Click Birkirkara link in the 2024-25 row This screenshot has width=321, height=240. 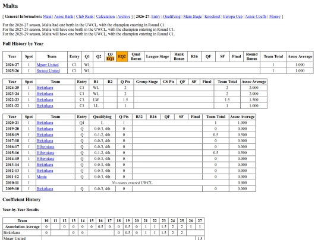pyautogui.click(x=45, y=88)
